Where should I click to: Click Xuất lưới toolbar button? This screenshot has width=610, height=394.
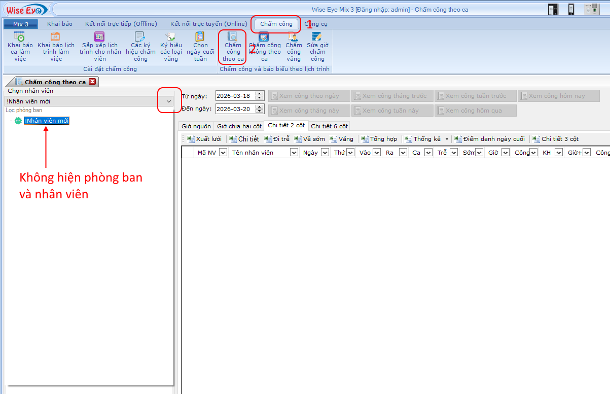click(204, 139)
